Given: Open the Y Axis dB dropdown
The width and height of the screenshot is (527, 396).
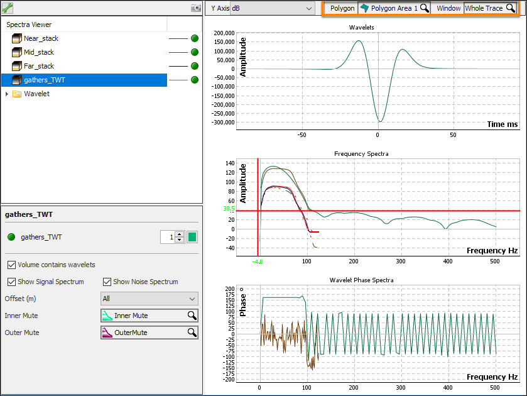Looking at the screenshot, I should 308,8.
